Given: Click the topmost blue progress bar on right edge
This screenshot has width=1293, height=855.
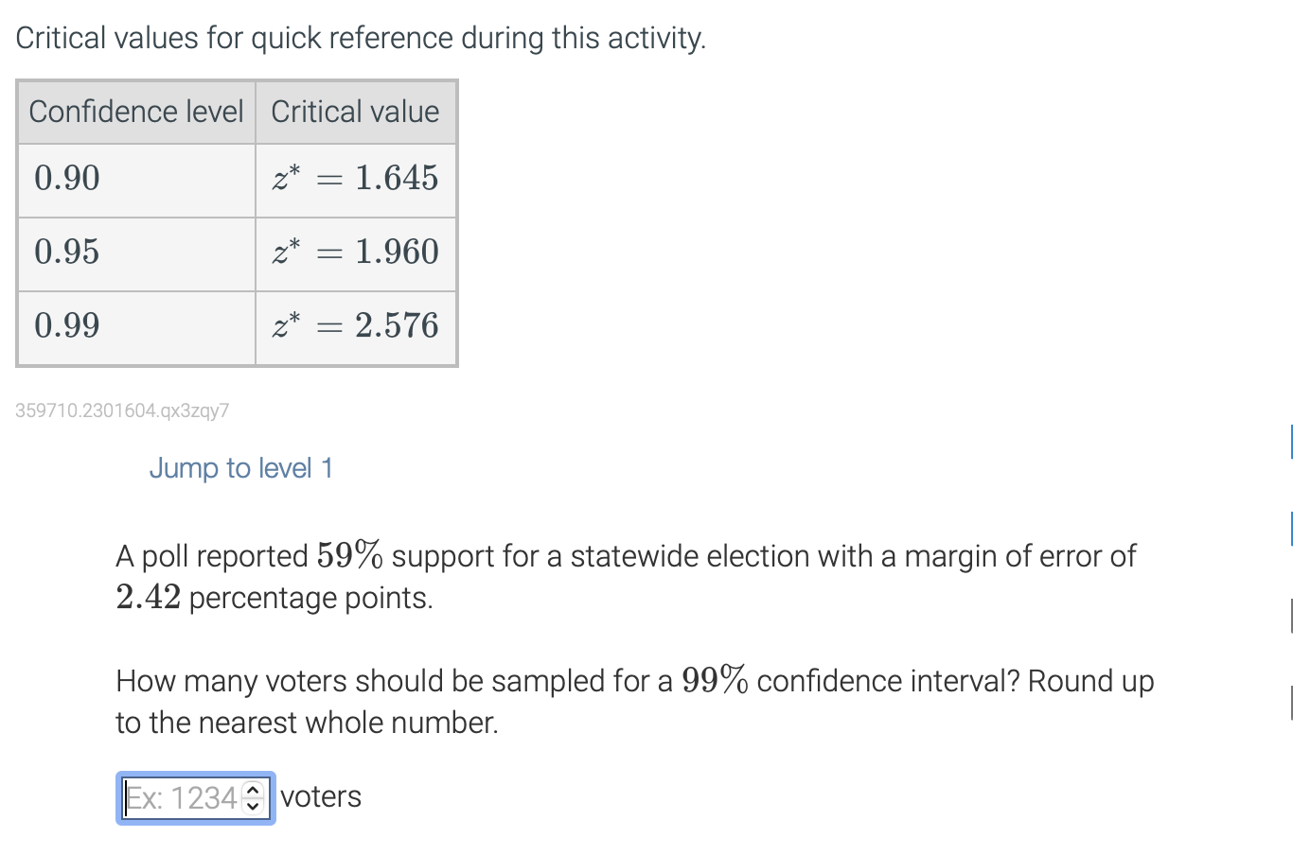Looking at the screenshot, I should pos(1291,440).
